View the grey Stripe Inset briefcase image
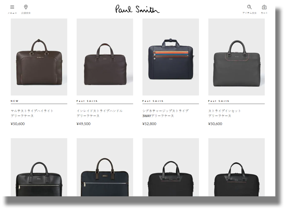The image size is (295, 216). [236, 57]
